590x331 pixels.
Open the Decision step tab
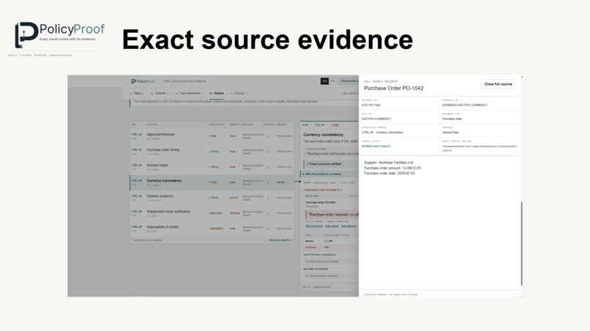[x=239, y=94]
